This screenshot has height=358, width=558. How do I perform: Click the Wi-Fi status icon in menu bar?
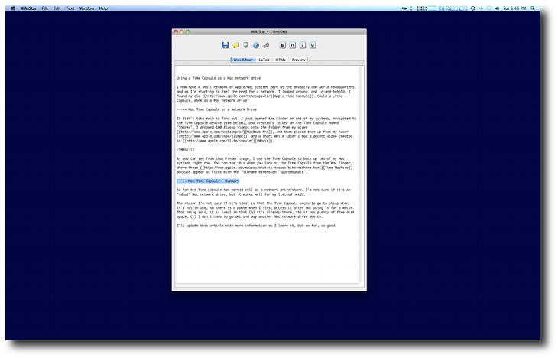click(489, 8)
